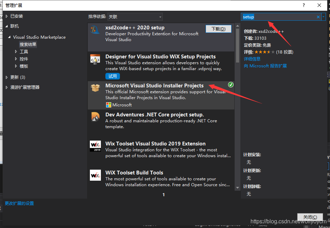Open the 详细信息 link
Viewport: 330px width, 228px height.
(252, 59)
